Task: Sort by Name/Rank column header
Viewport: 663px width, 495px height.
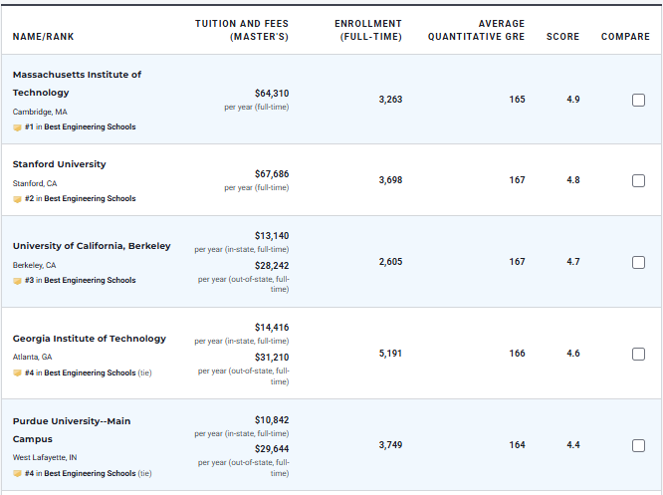Action: (x=43, y=37)
